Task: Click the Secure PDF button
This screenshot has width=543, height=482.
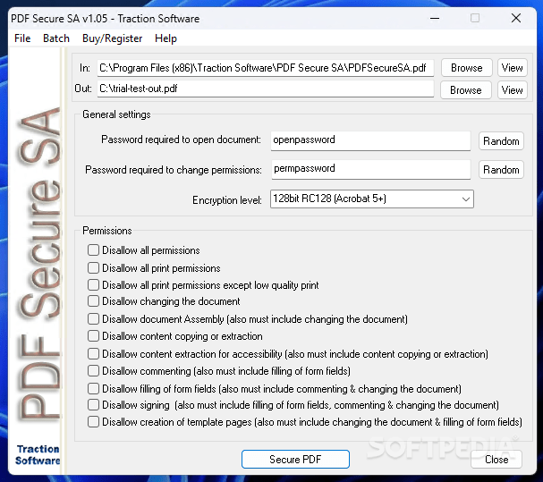Action: click(x=295, y=459)
